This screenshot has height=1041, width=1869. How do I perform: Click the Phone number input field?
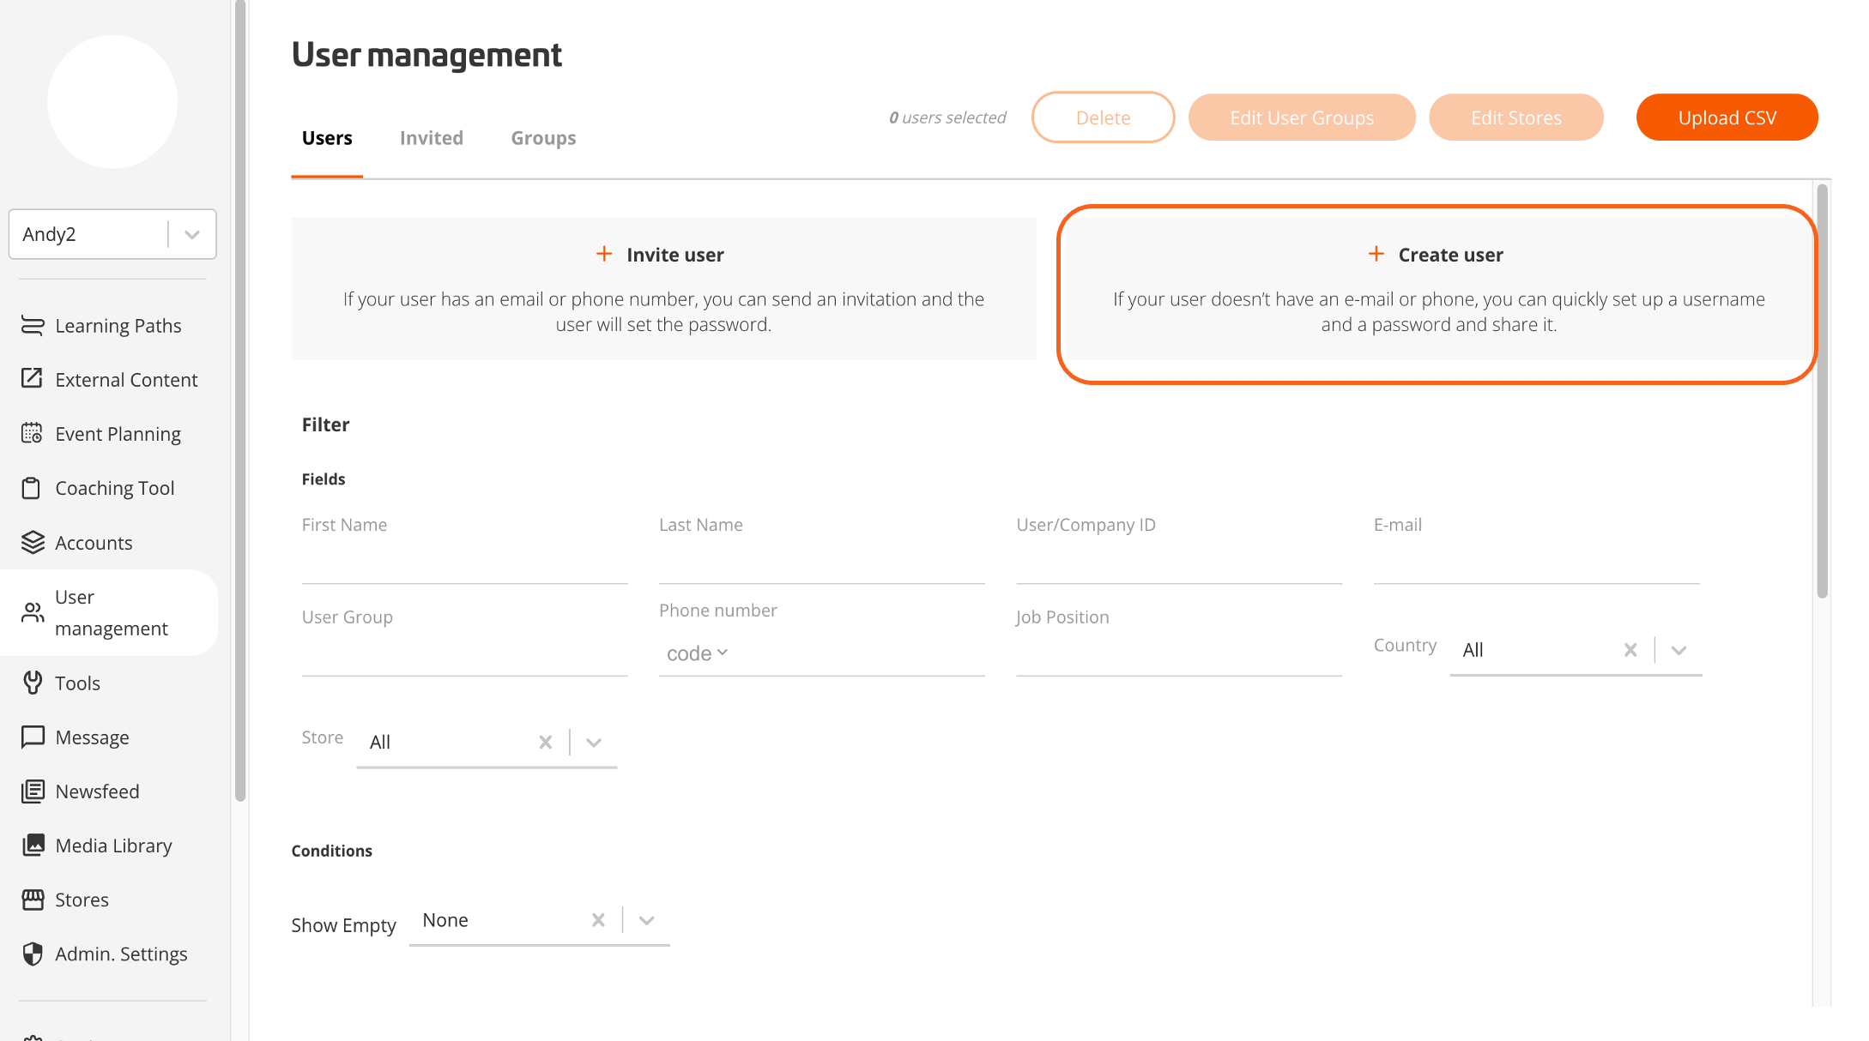tap(858, 653)
